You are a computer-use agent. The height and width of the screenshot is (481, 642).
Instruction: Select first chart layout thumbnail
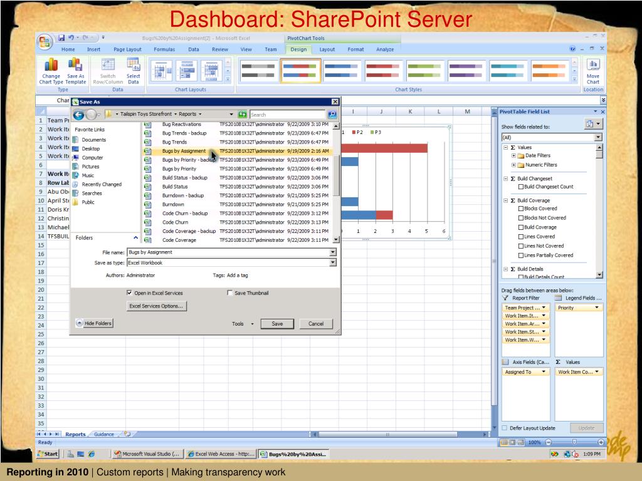(x=161, y=71)
